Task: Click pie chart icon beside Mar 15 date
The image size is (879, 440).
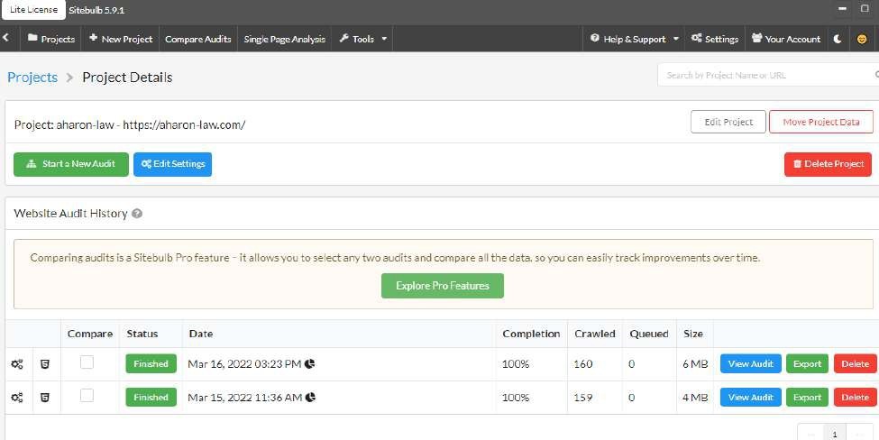Action: coord(310,398)
